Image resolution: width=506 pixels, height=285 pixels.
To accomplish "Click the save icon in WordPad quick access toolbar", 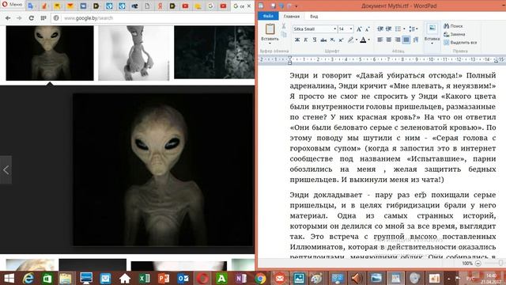I will pyautogui.click(x=273, y=6).
